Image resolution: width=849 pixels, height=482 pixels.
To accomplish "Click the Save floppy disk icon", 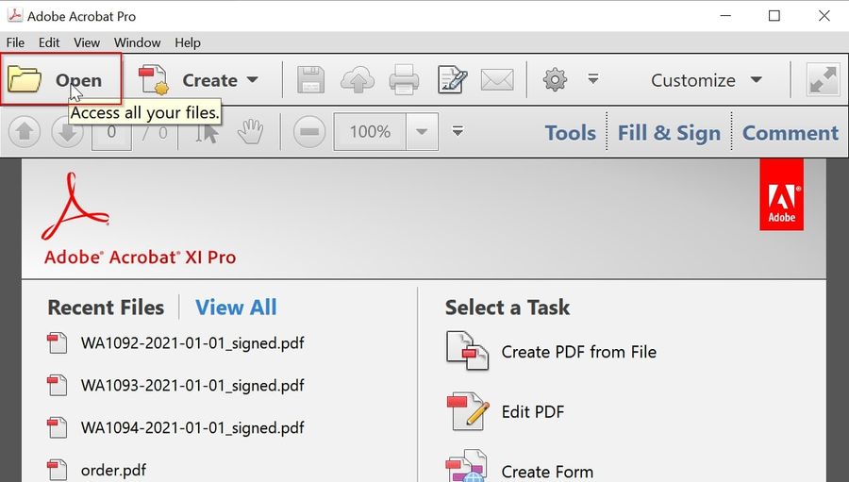I will tap(310, 80).
